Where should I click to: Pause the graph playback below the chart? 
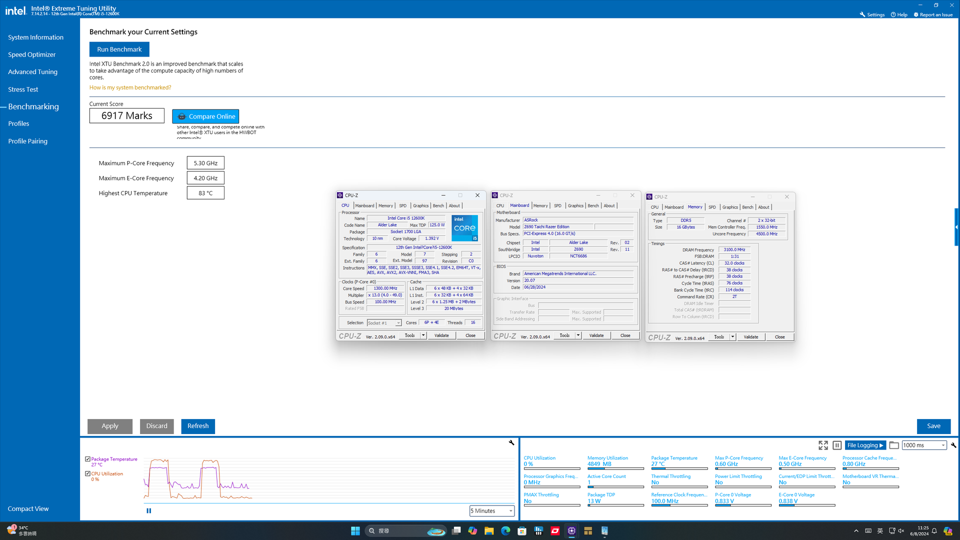coord(148,510)
